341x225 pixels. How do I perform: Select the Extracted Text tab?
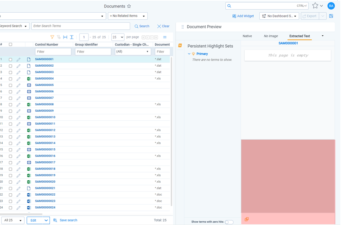point(300,36)
